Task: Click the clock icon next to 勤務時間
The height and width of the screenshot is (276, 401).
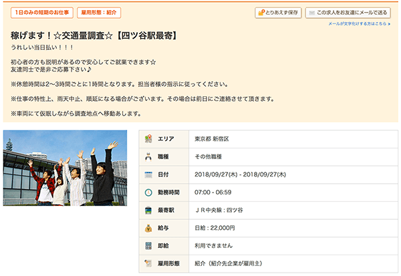Action: click(x=148, y=192)
